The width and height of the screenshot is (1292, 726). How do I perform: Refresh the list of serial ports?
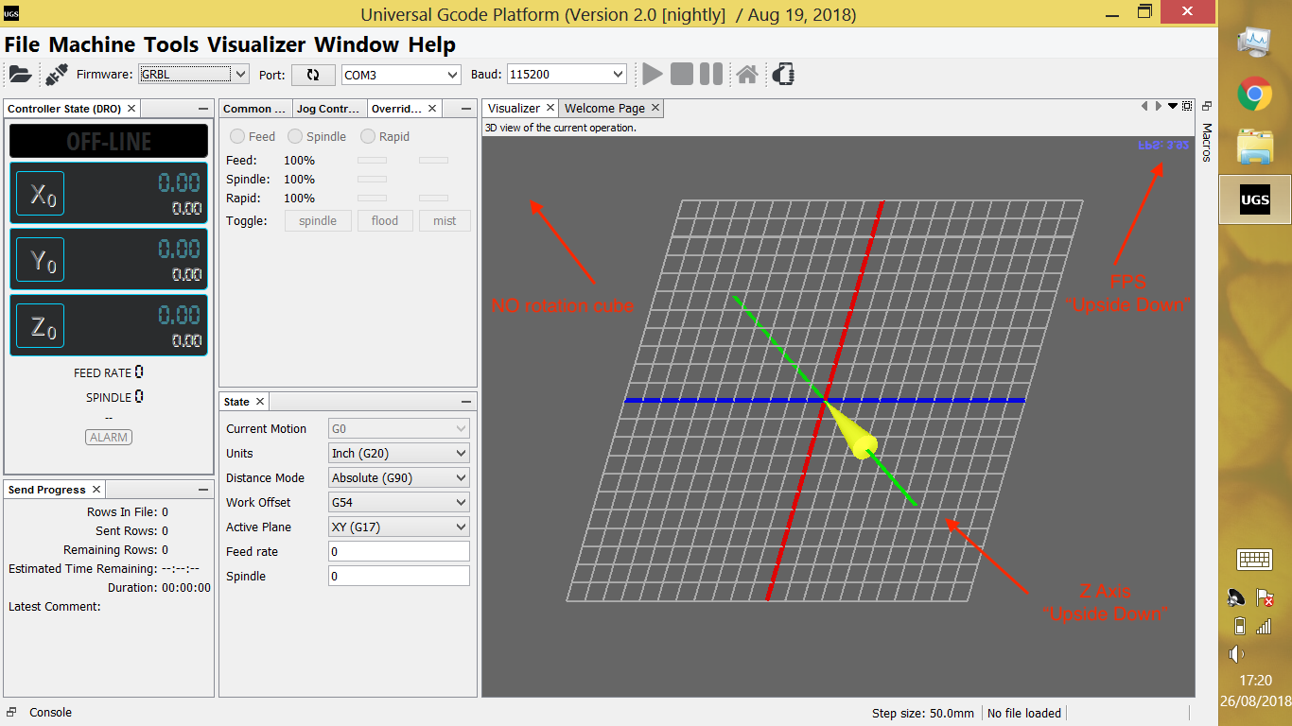313,73
